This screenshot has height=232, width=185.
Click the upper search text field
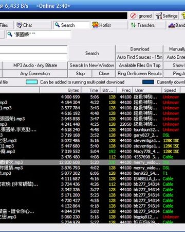pyautogui.click(x=33, y=49)
